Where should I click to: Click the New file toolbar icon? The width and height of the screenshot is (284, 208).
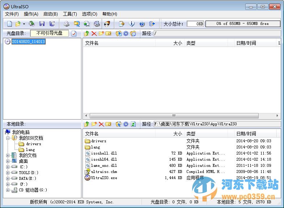point(10,24)
